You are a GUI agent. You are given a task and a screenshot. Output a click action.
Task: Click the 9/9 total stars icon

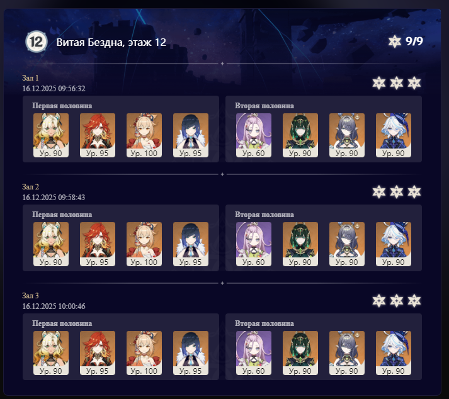coord(395,42)
